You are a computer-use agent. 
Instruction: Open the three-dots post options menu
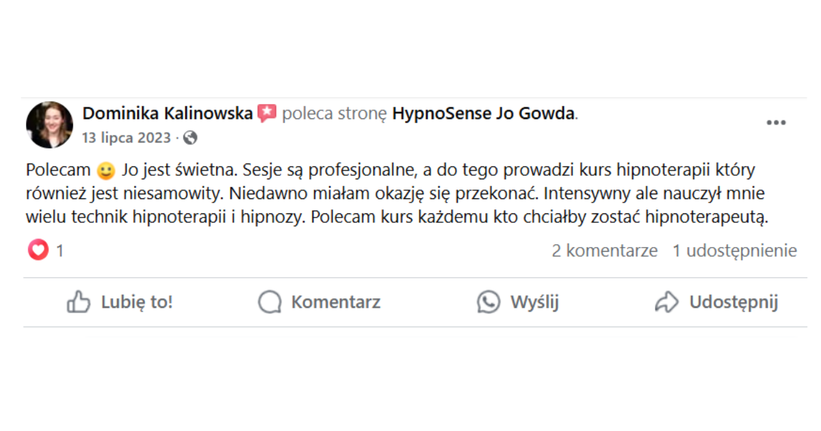[x=776, y=123]
